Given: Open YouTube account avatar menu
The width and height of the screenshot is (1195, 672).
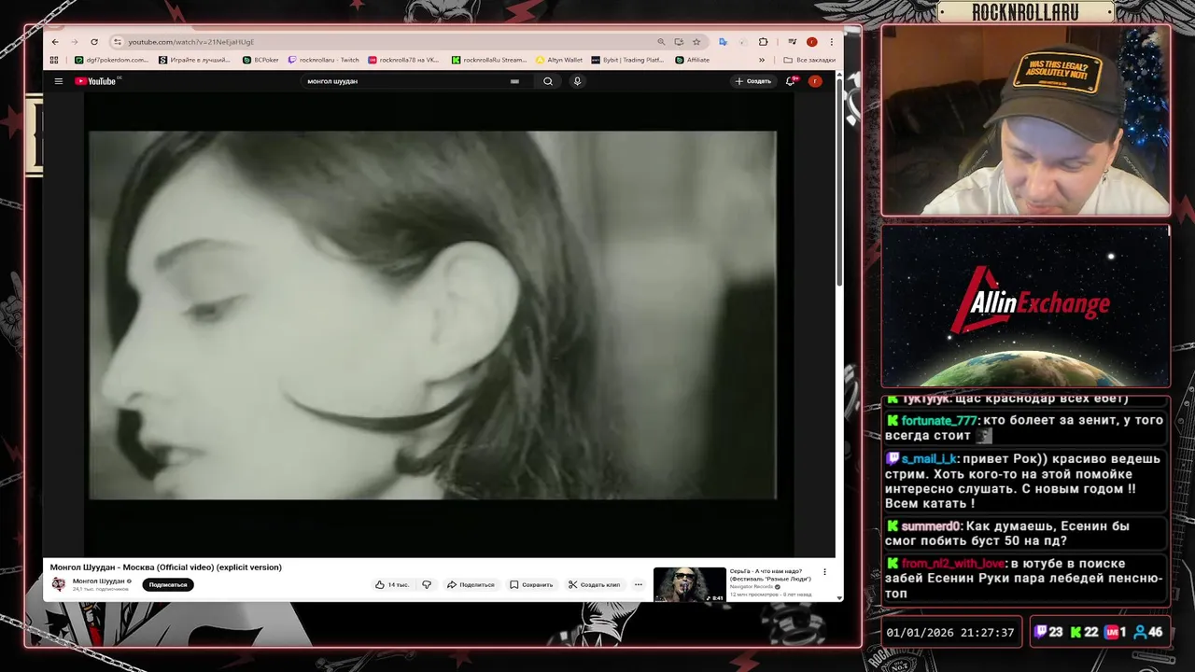Looking at the screenshot, I should coord(815,81).
